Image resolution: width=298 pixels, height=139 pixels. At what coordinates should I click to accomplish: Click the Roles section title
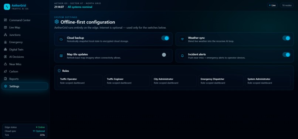[65, 71]
